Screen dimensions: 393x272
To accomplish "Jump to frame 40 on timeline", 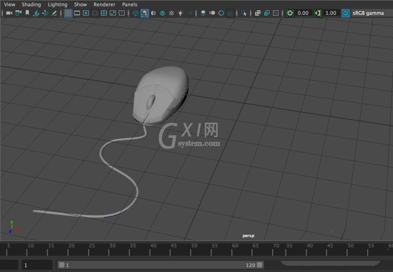I will [x=150, y=249].
